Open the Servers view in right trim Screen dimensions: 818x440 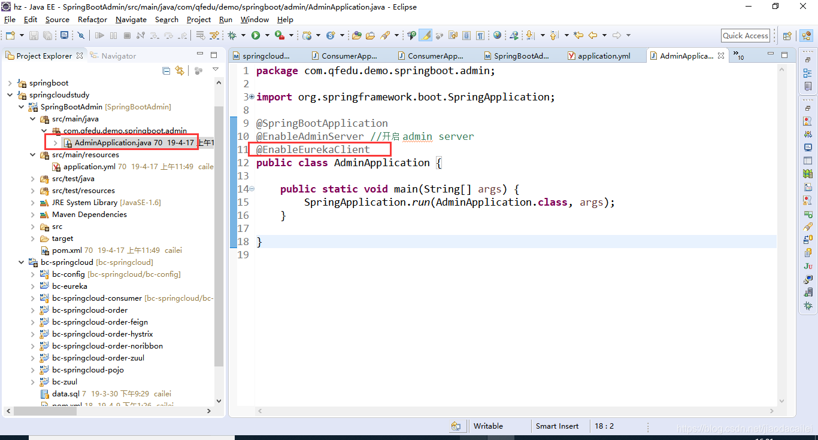tap(808, 292)
